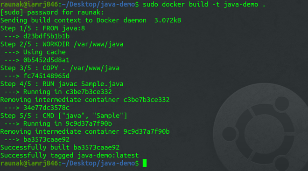This screenshot has height=171, width=308.
Task: Click 'Removing intermediate container c3be7b3ce332' line
Action: click(85, 100)
